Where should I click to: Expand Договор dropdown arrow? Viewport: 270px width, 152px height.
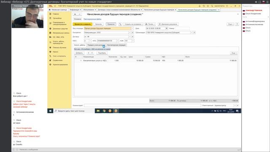130,37
